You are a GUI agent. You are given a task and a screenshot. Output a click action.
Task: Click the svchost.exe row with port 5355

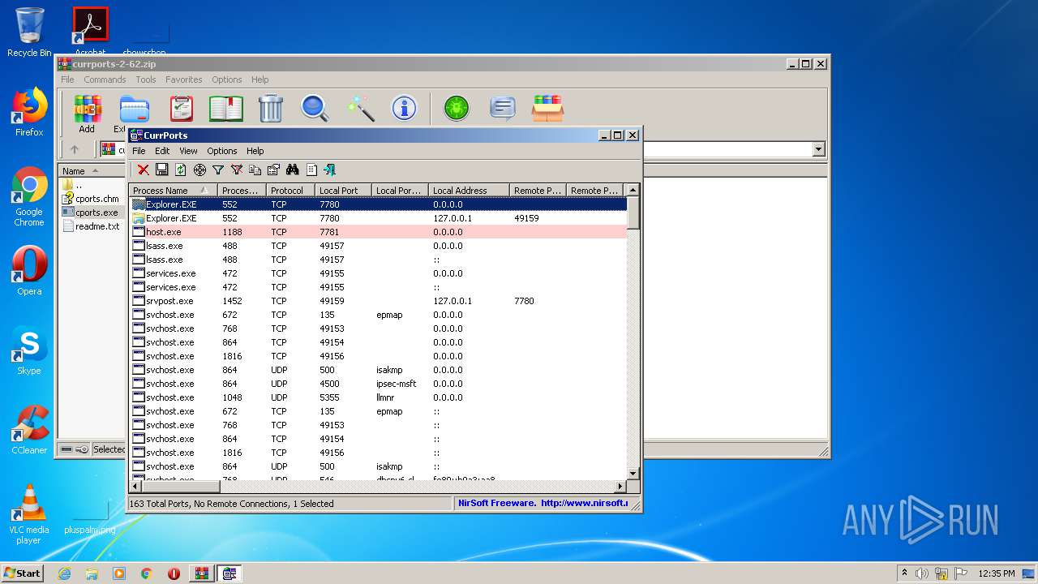tap(379, 397)
